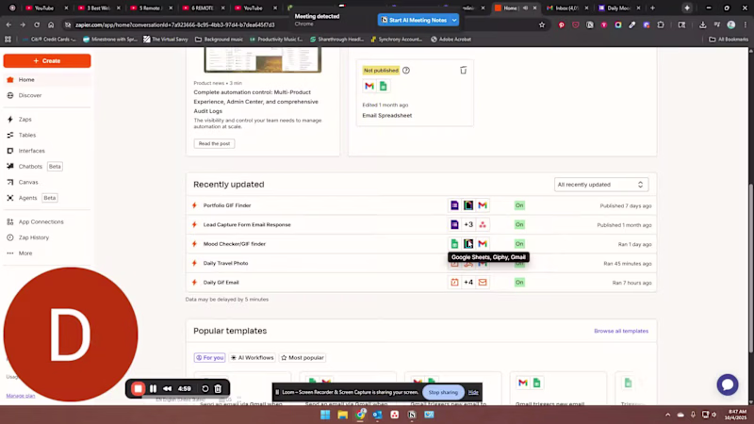Viewport: 754px width, 424px height.
Task: Open the All recently updated dropdown
Action: coord(601,185)
